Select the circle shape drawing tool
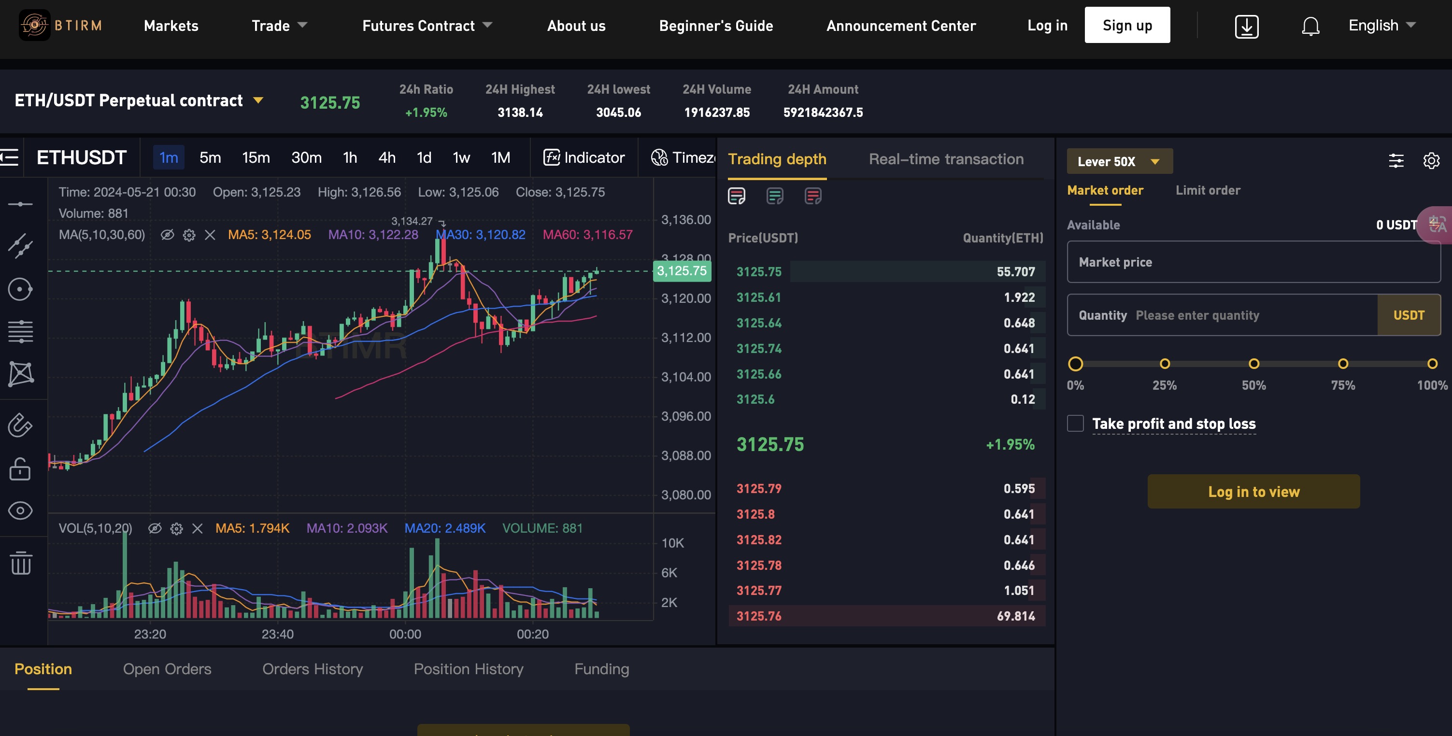The width and height of the screenshot is (1452, 736). (x=20, y=289)
